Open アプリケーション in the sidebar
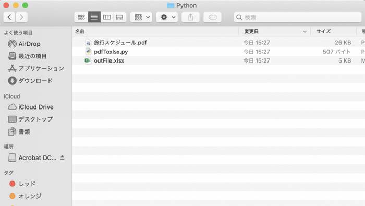The image size is (365, 206). (41, 68)
